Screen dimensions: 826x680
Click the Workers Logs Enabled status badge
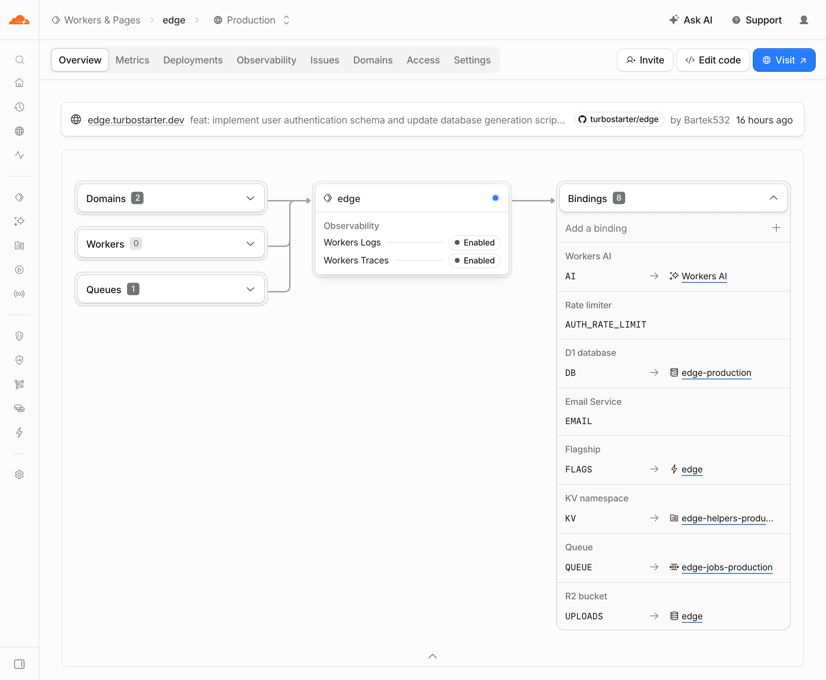click(x=474, y=242)
